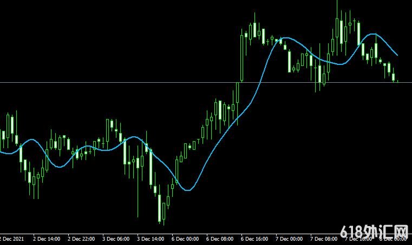Click the '7 Dec 00:00' time axis label
Viewport: 412px width, 245px height.
pos(289,239)
